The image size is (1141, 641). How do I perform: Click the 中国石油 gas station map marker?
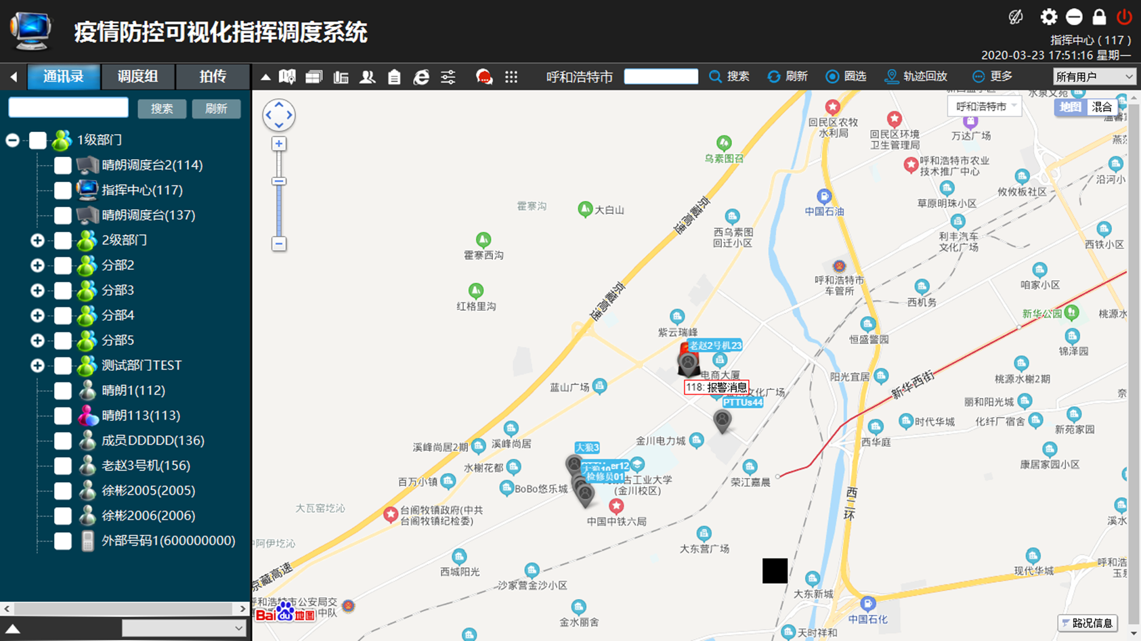click(x=823, y=197)
